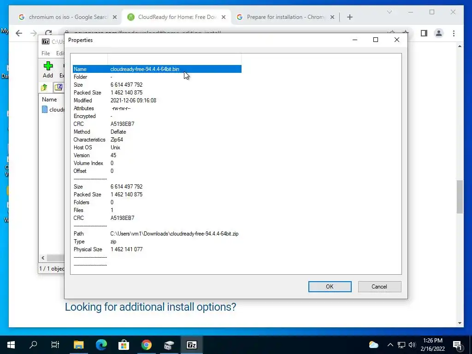
Task: Select the Name row in Properties list
Action: click(157, 69)
